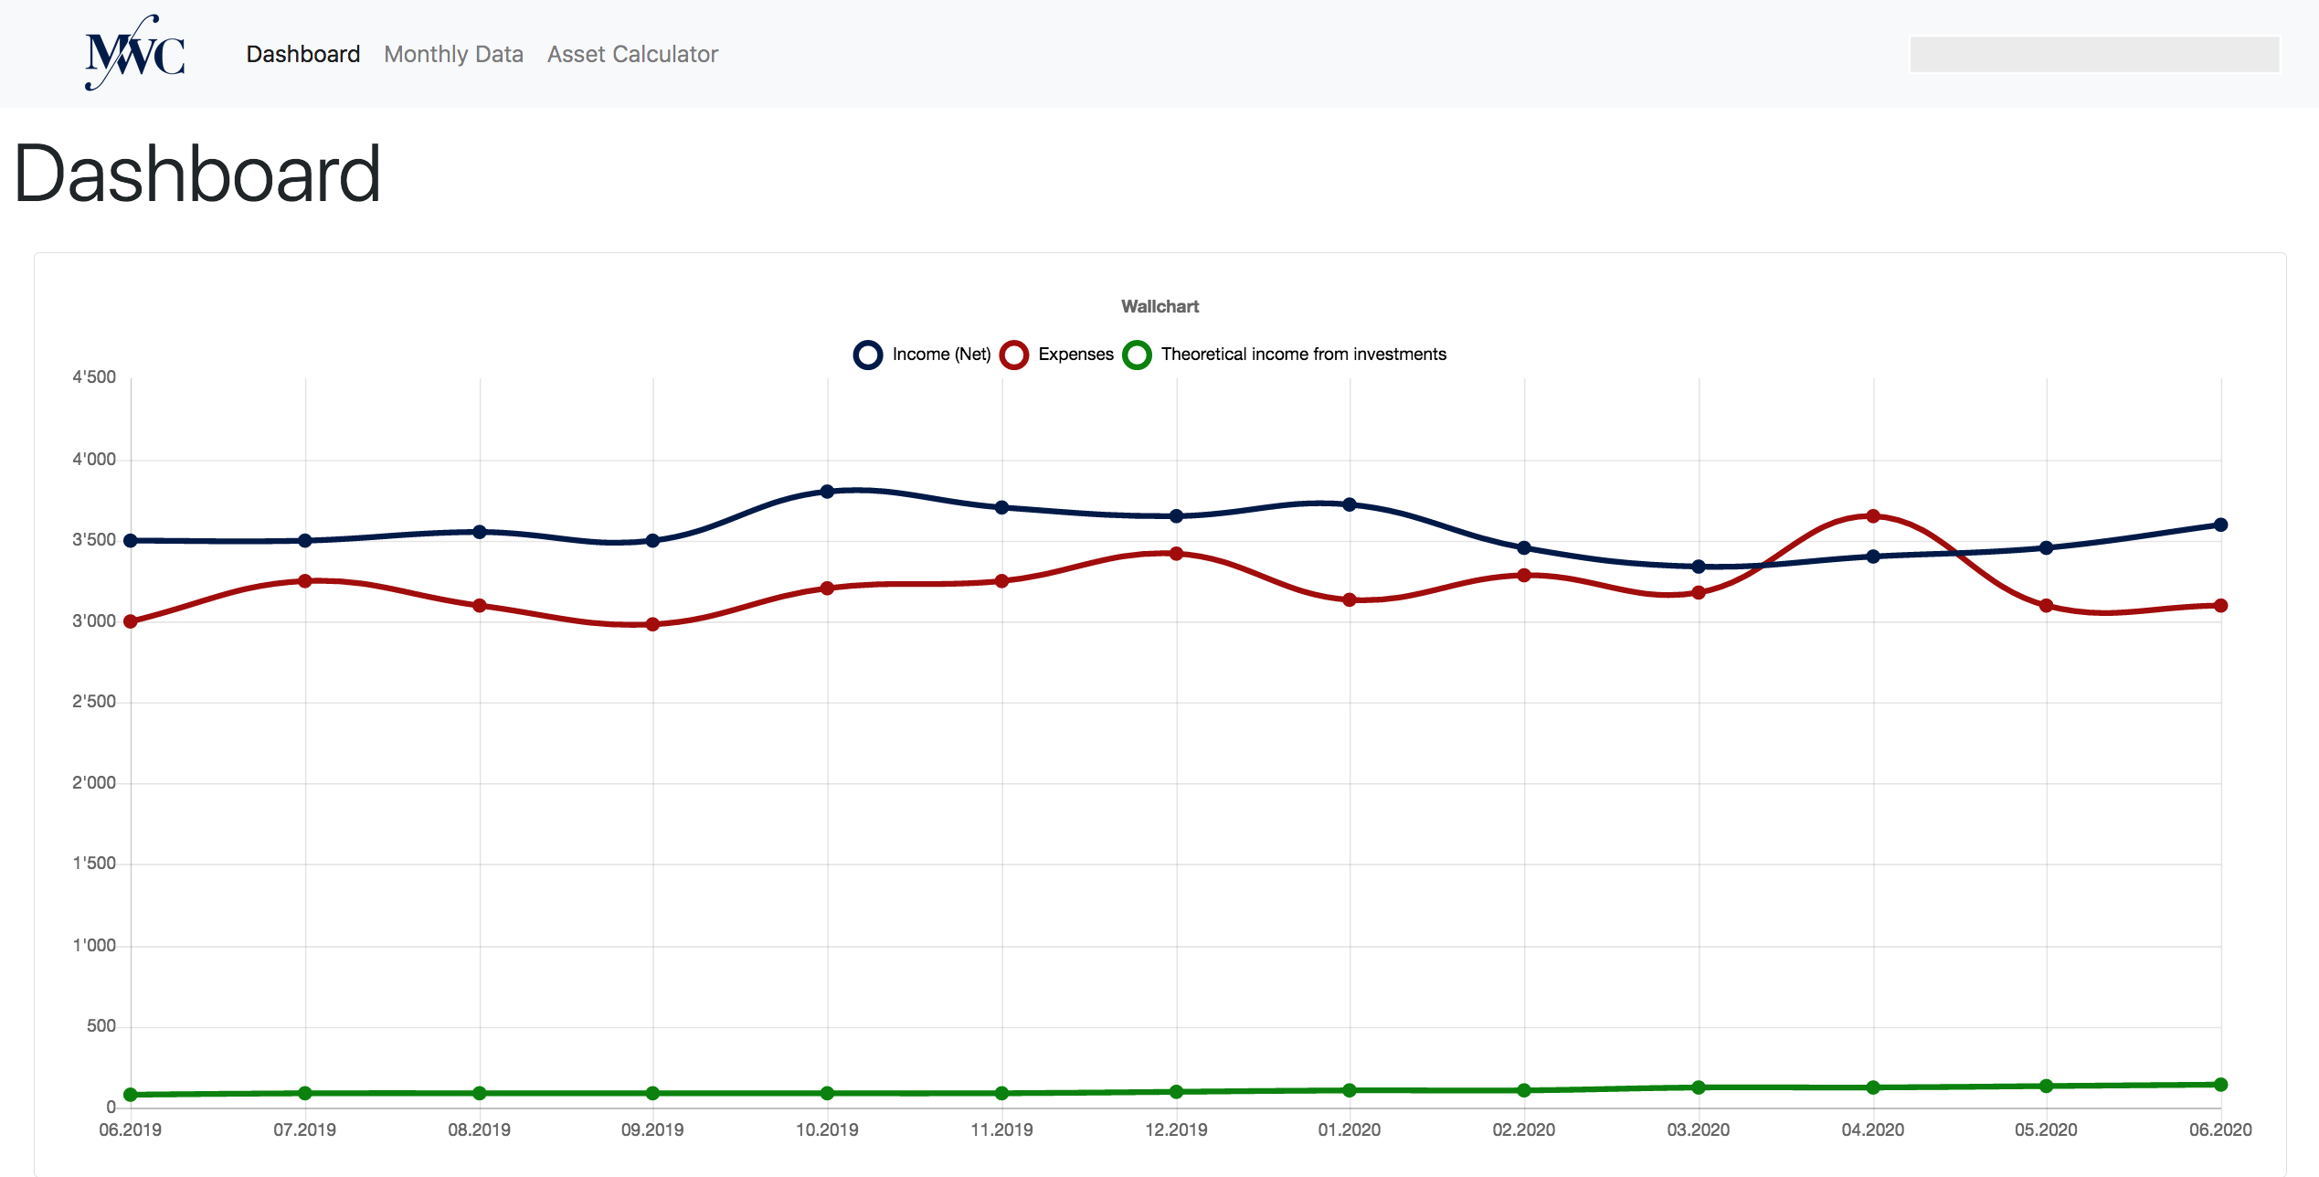Viewport: 2319px width, 1177px height.
Task: Select the Income data point at 08.2019
Action: (x=480, y=532)
